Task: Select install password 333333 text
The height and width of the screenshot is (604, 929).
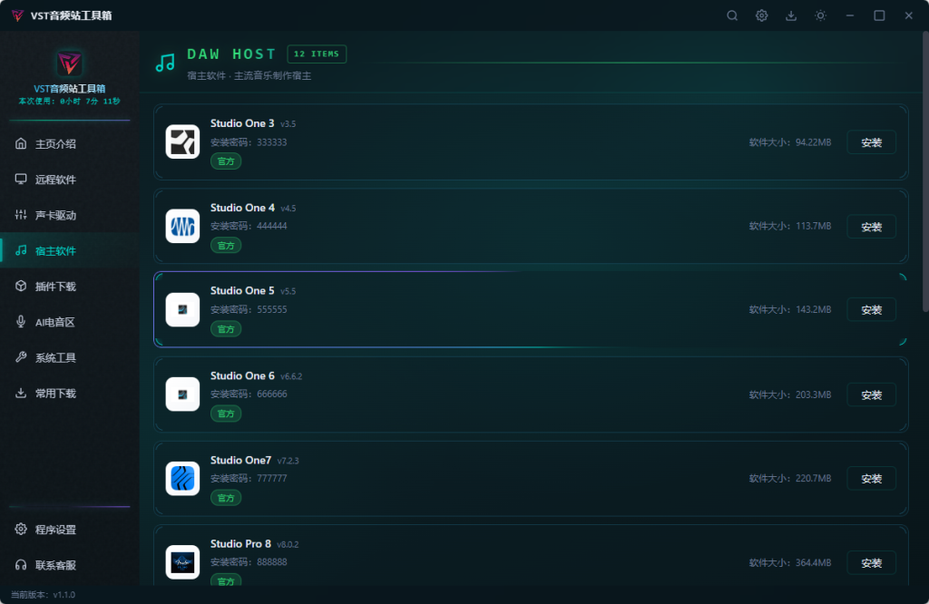Action: (272, 142)
